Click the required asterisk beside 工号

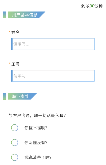pyautogui.click(x=9, y=63)
